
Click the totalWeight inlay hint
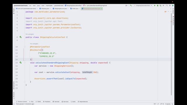coord(87,72)
